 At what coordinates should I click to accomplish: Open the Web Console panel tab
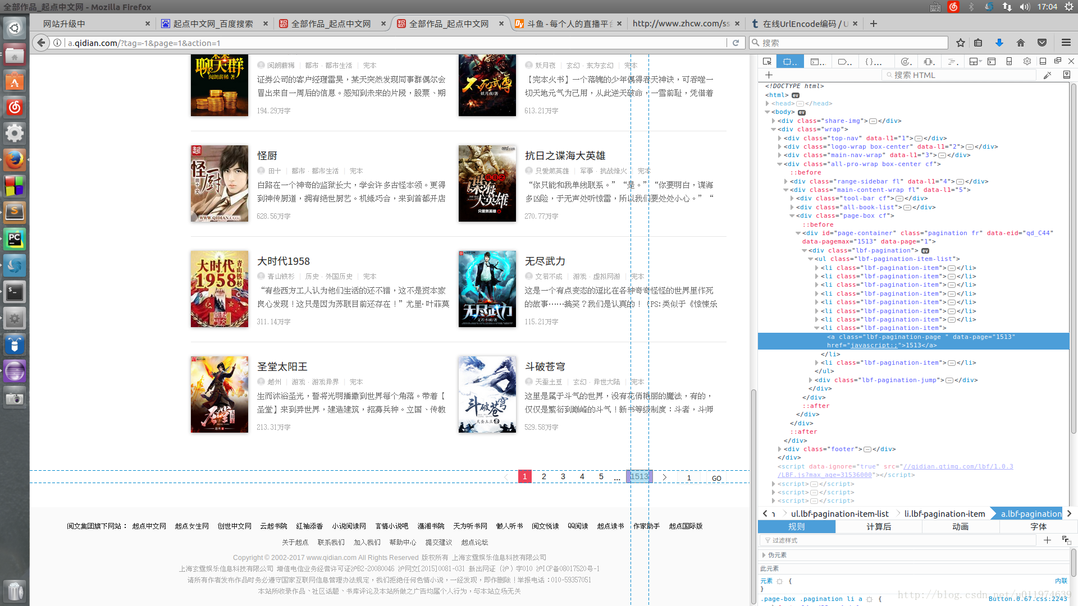click(x=818, y=61)
